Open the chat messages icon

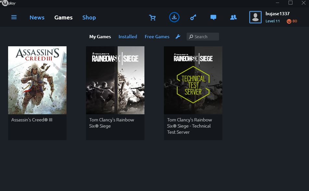click(213, 17)
